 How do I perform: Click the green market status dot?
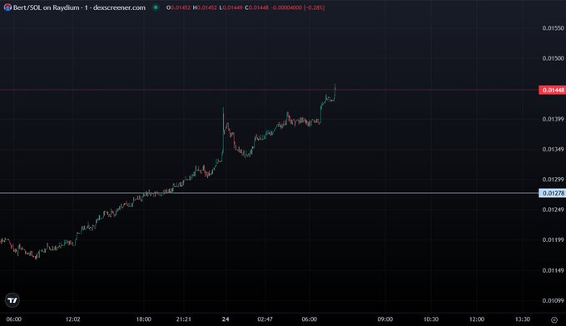point(156,7)
